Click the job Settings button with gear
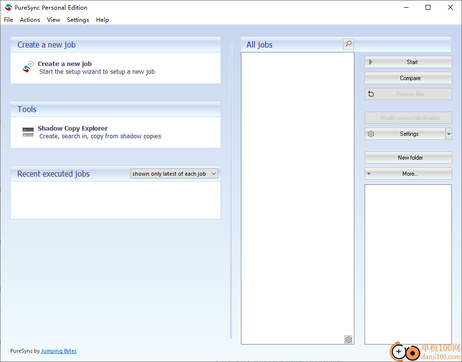Viewport: 462px width, 362px height. (405, 133)
